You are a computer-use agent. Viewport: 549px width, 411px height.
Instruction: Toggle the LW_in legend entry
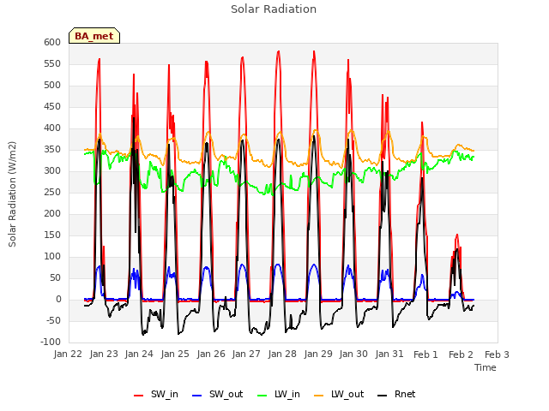279,395
